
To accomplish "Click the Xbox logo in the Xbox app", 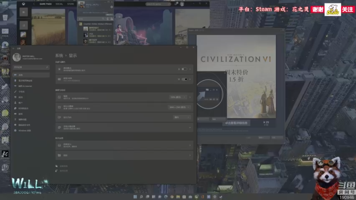I will pyautogui.click(x=24, y=4).
